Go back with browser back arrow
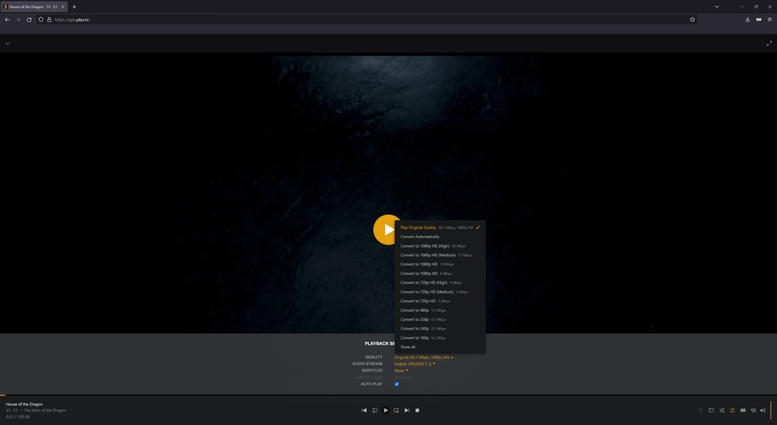This screenshot has height=425, width=777. [x=7, y=20]
